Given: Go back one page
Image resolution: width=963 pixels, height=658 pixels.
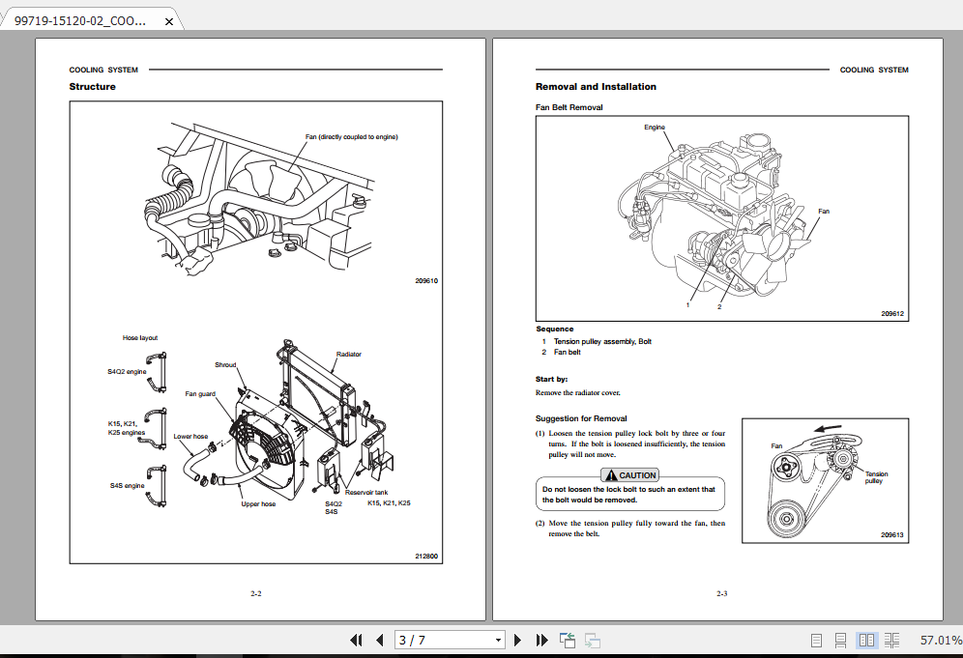Looking at the screenshot, I should (x=379, y=640).
